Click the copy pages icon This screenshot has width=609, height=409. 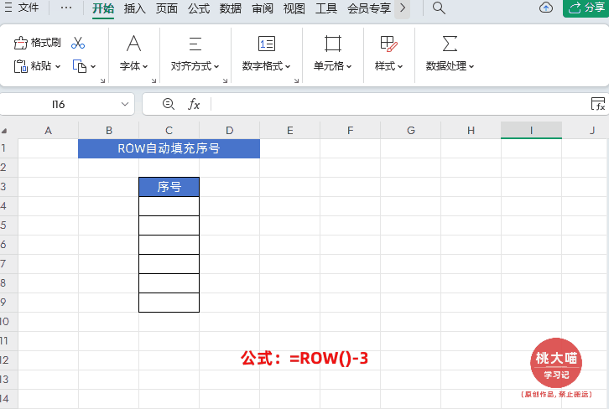coord(80,66)
